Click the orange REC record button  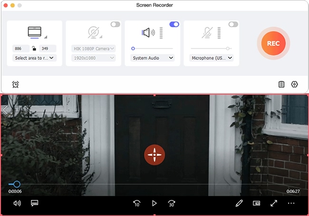click(x=273, y=43)
